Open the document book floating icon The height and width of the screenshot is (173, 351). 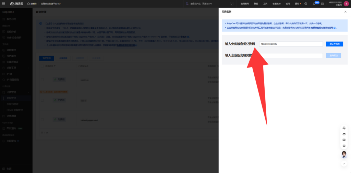[x=344, y=140]
